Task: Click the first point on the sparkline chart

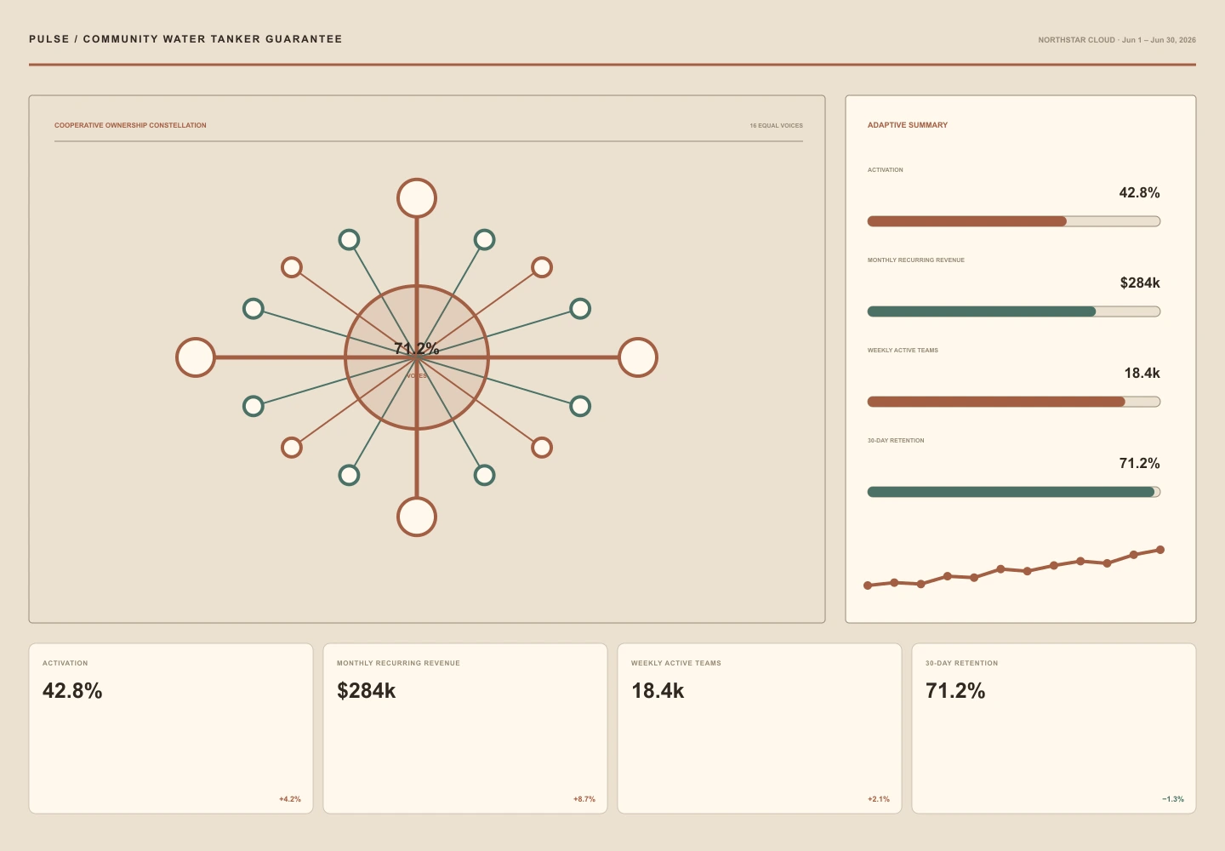Action: (868, 585)
